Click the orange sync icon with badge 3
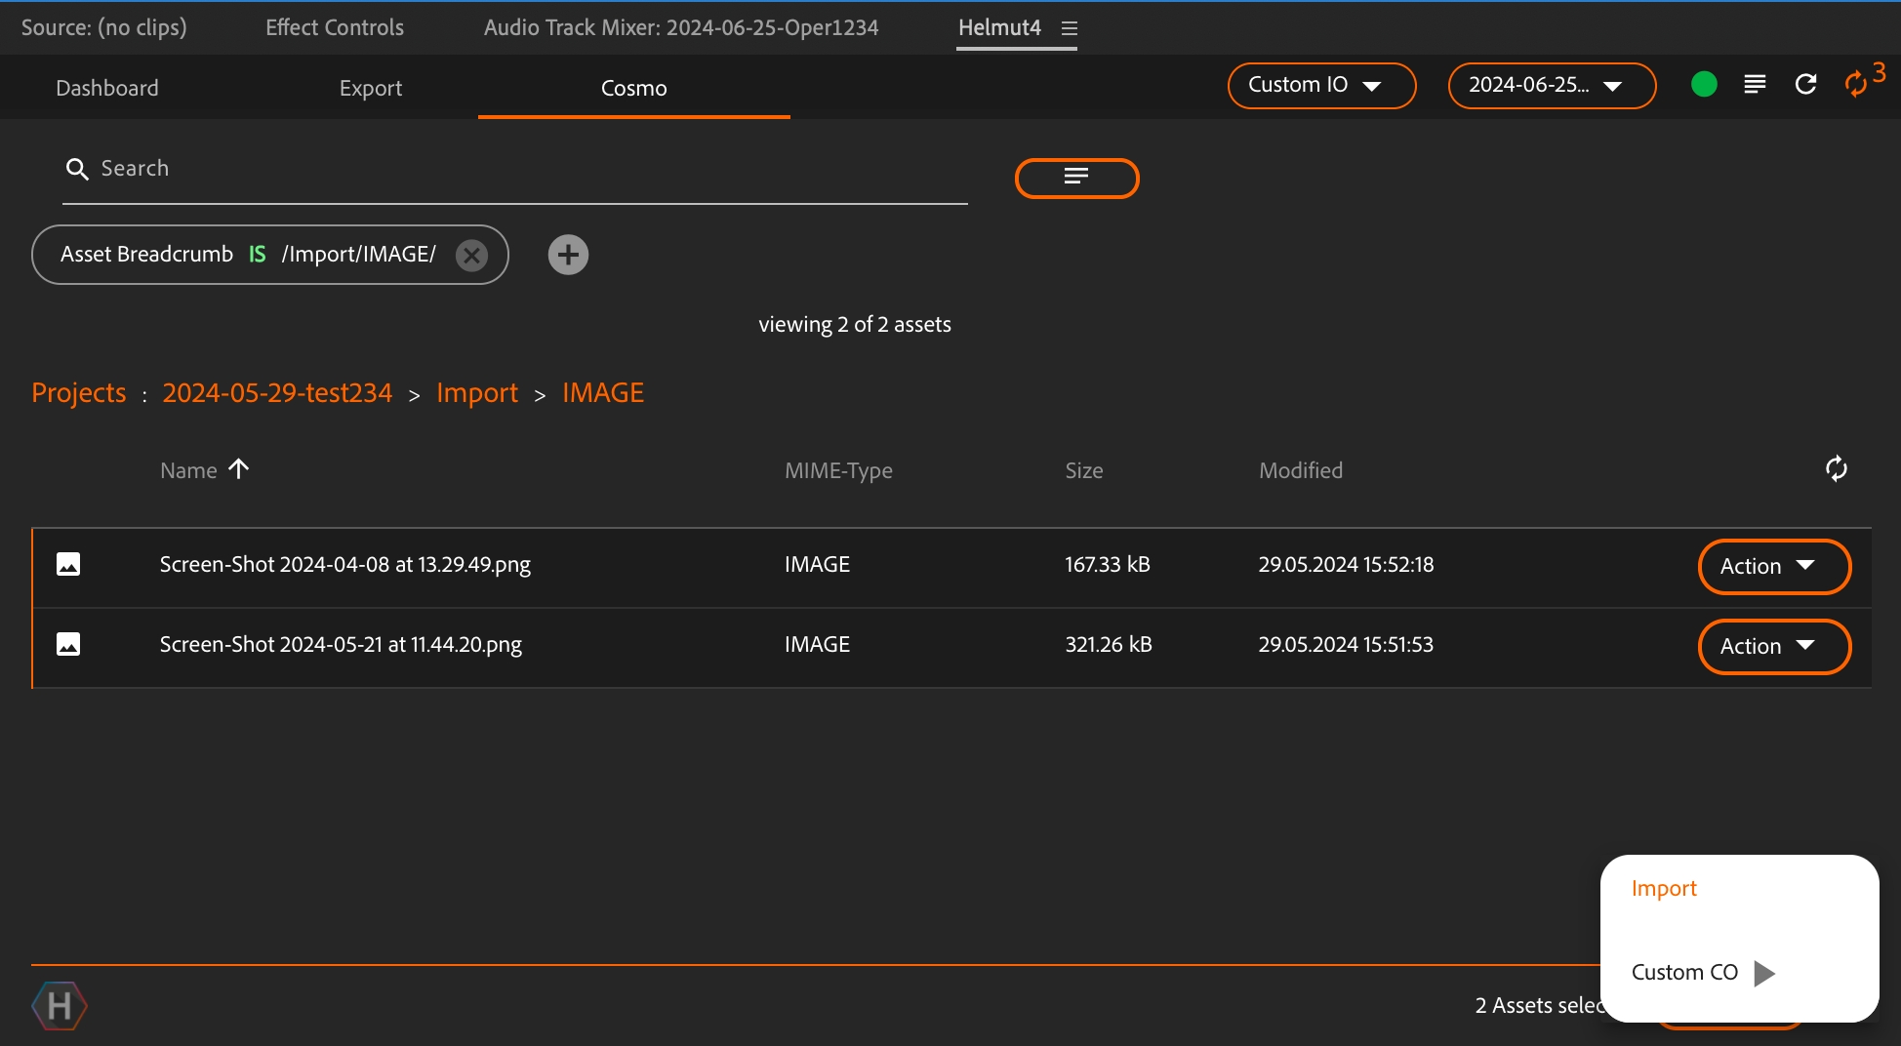The height and width of the screenshot is (1046, 1901). coord(1856,84)
